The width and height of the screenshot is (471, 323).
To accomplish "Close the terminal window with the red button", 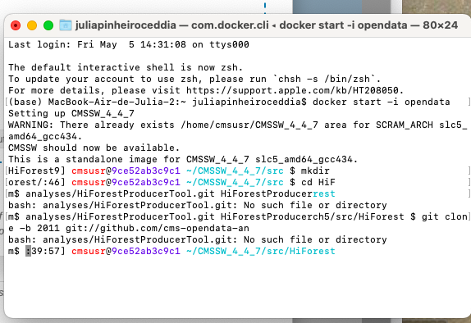I will [x=16, y=25].
